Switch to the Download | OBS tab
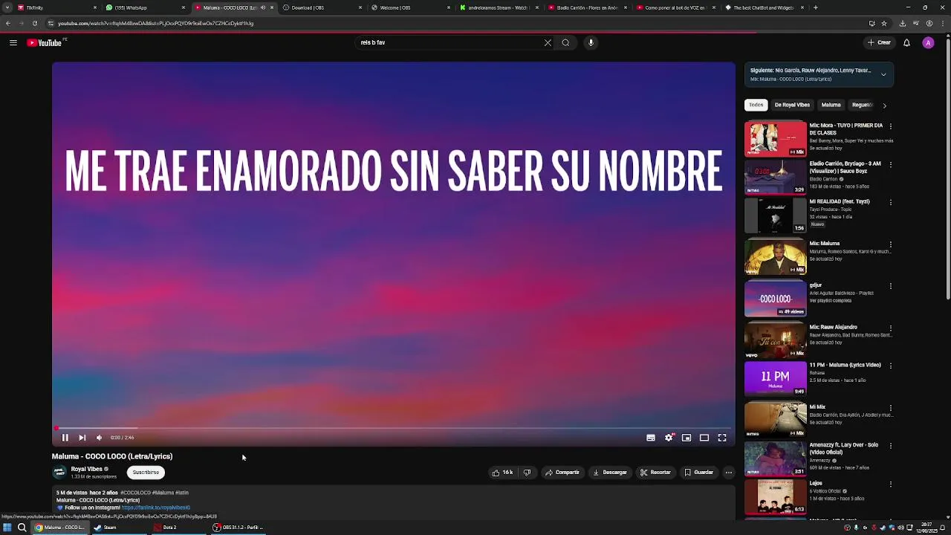Viewport: 951px width, 535px height. [322, 7]
